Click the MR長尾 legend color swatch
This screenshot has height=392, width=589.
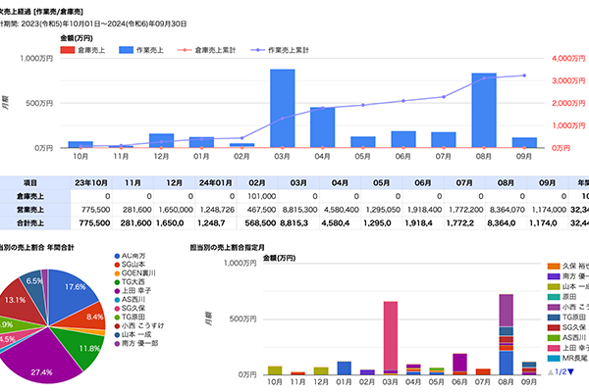pos(551,360)
